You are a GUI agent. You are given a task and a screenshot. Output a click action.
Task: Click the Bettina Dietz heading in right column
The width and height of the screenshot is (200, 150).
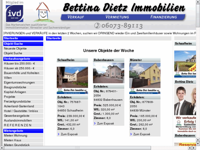185,82
